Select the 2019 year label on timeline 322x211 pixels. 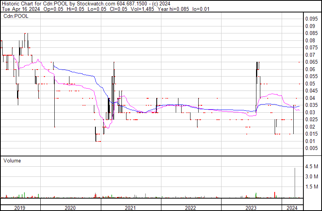(x=20, y=208)
